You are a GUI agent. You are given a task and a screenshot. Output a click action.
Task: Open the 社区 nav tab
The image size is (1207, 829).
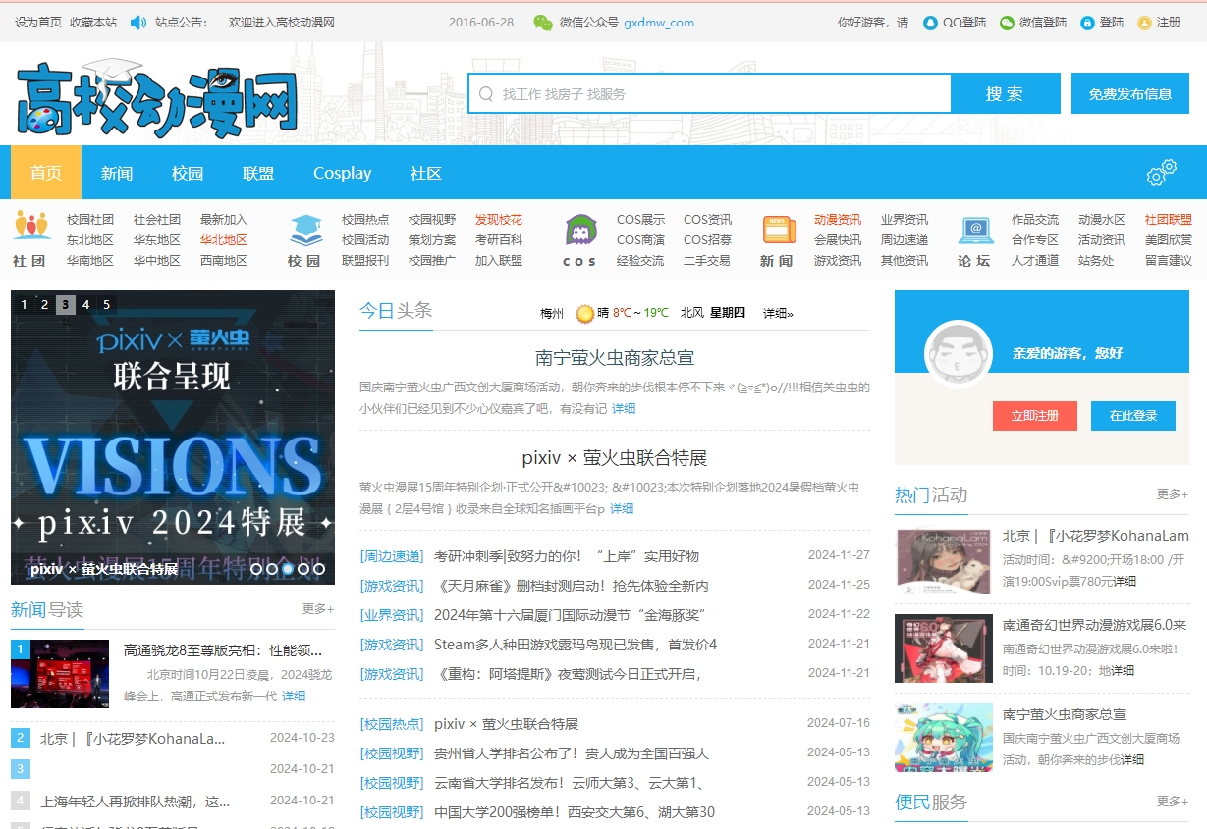(426, 173)
